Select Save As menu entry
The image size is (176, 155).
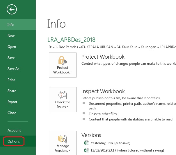point(18,69)
